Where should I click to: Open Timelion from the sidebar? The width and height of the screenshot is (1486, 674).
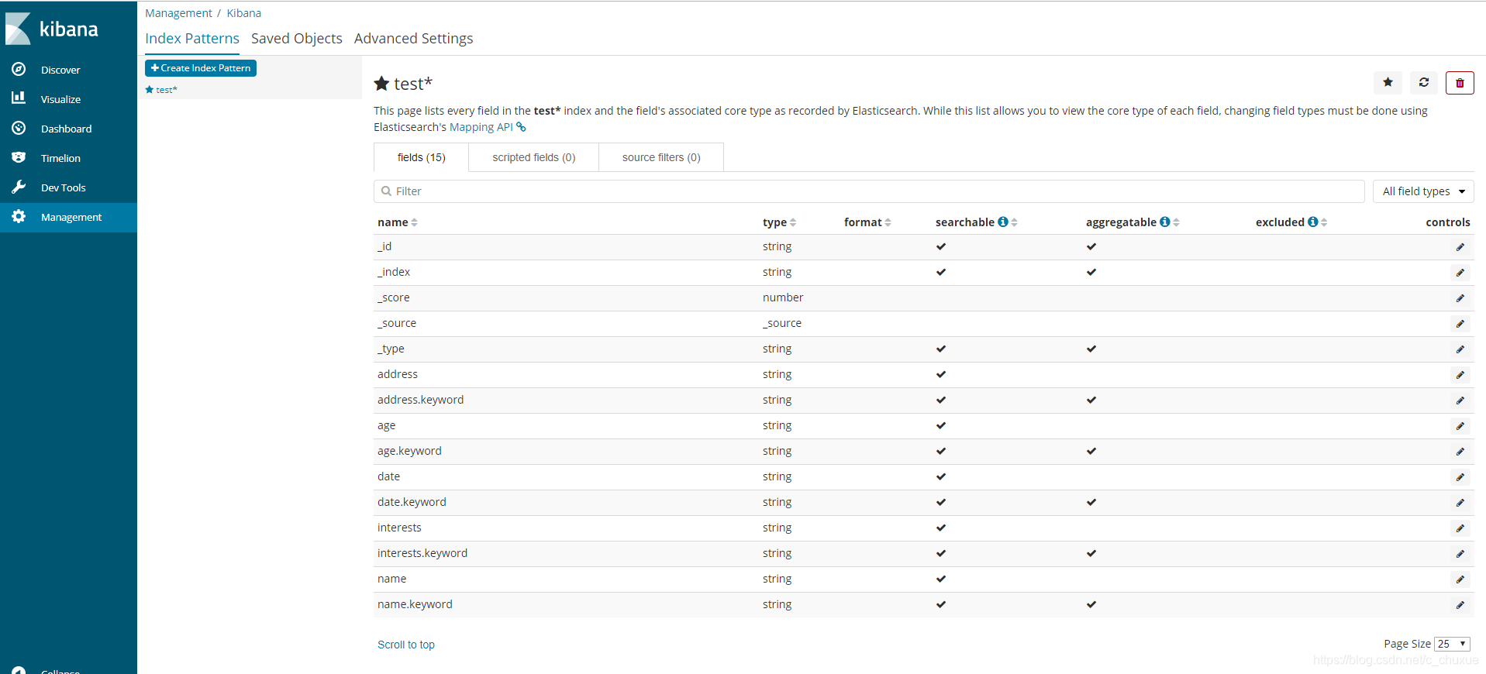68,158
